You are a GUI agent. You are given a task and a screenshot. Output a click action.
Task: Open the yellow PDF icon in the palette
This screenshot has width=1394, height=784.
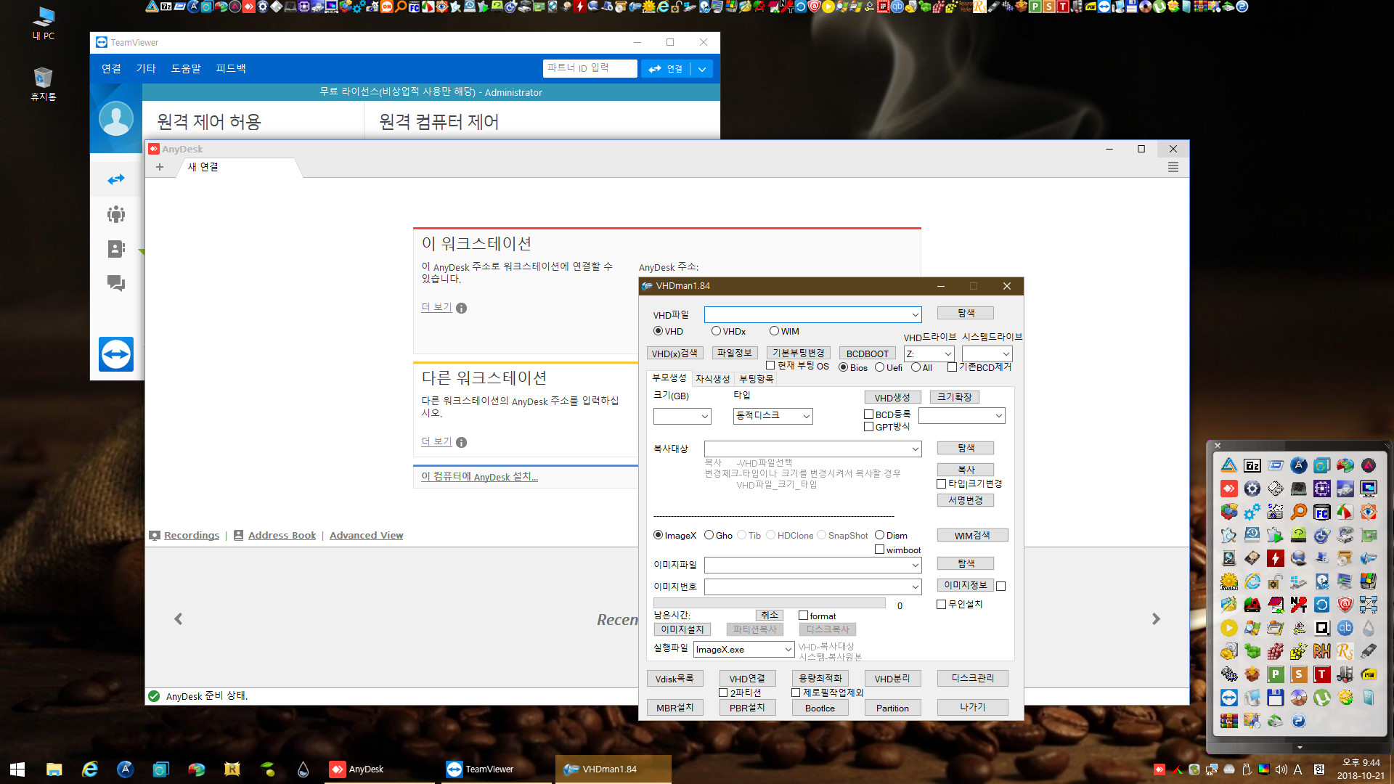(1368, 674)
